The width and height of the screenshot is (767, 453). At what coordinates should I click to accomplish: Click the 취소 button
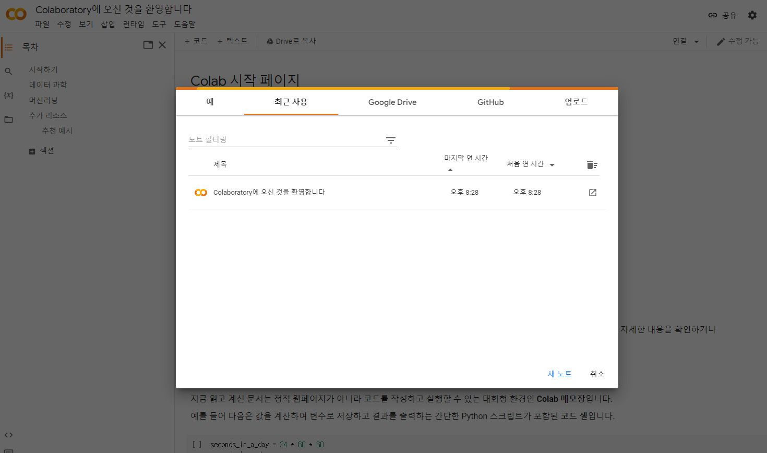tap(597, 374)
